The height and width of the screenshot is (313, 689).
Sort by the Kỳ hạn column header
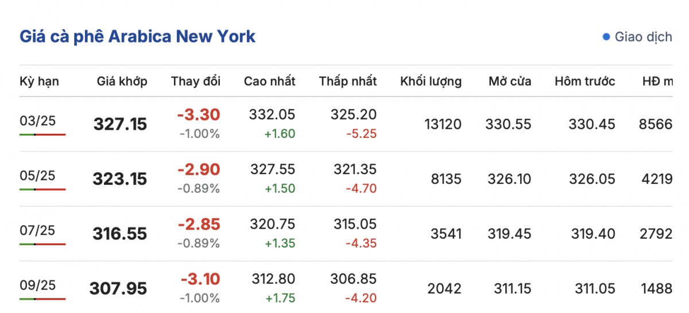tap(39, 81)
